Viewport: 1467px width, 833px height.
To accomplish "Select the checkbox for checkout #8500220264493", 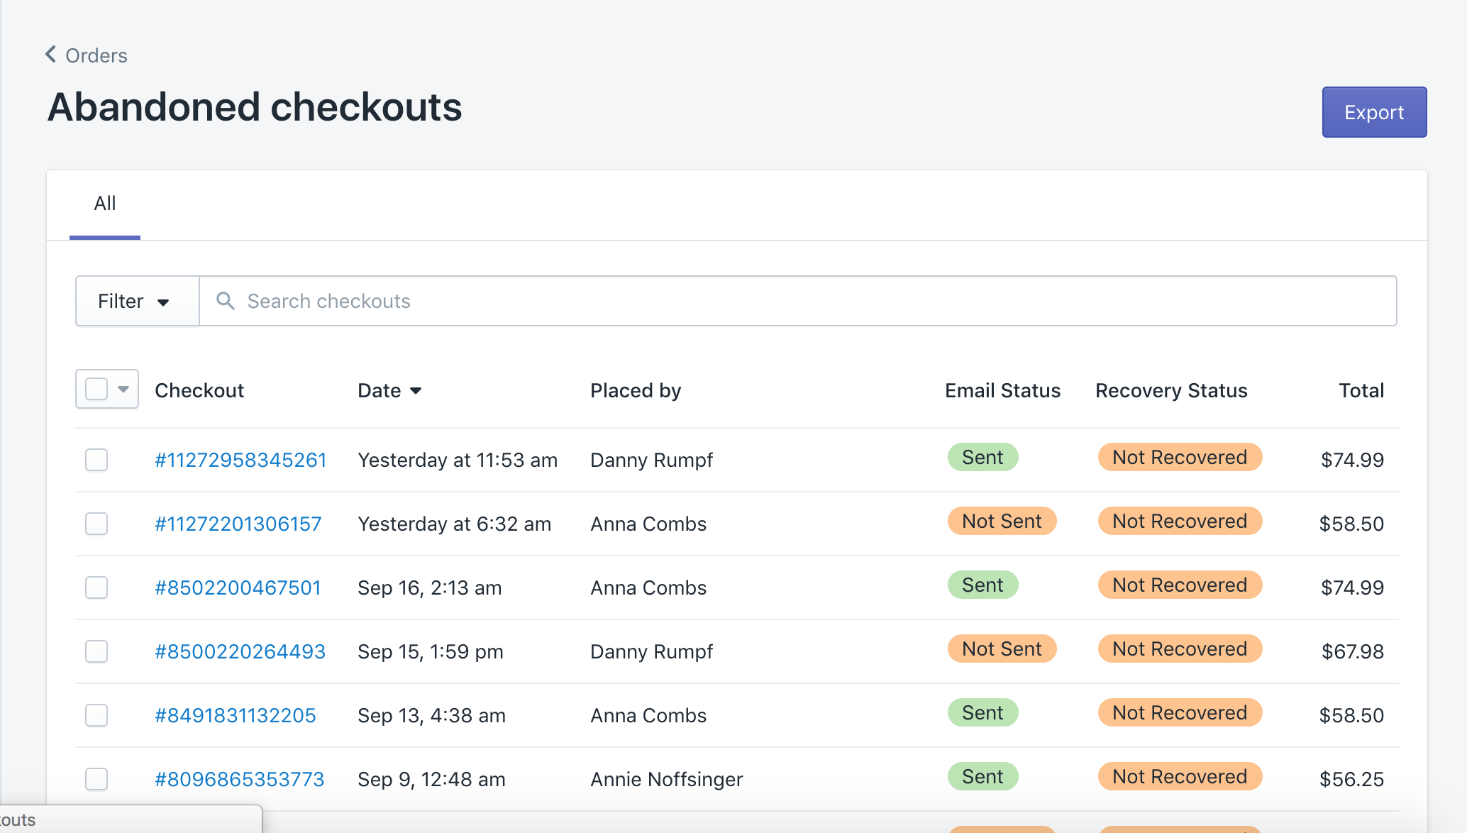I will tap(96, 651).
